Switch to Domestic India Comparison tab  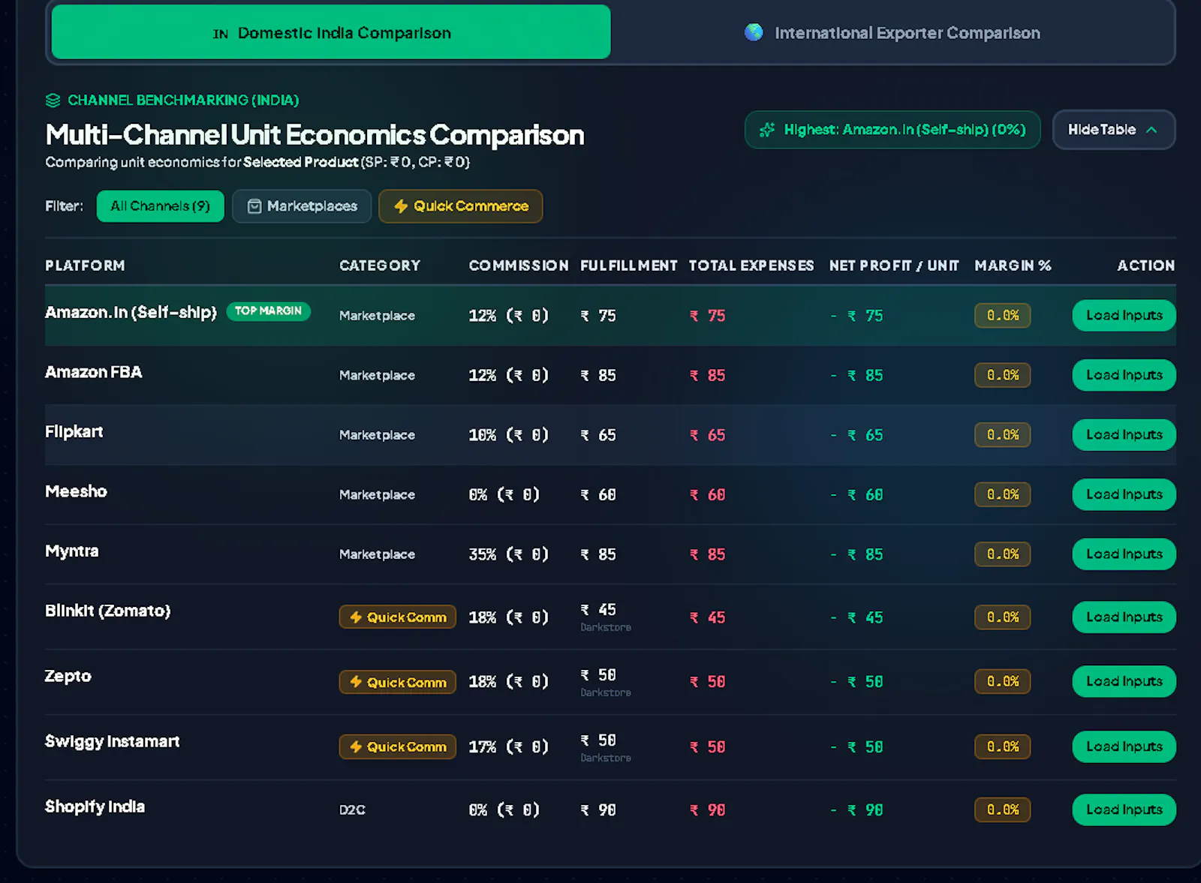point(331,32)
